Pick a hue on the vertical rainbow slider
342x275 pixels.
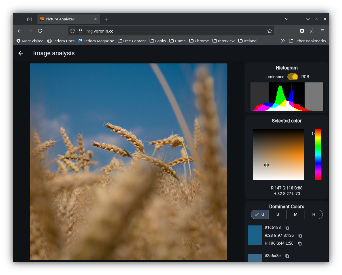[318, 155]
